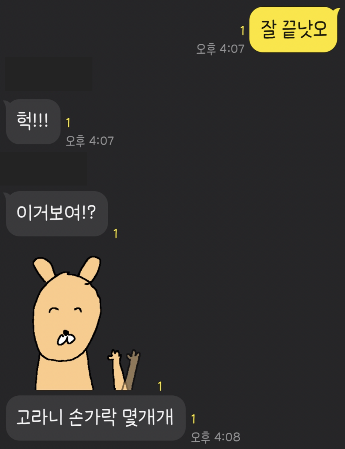Tap the '고라니 손가락 몇개개' message bubble
The image size is (345, 449).
pyautogui.click(x=96, y=418)
